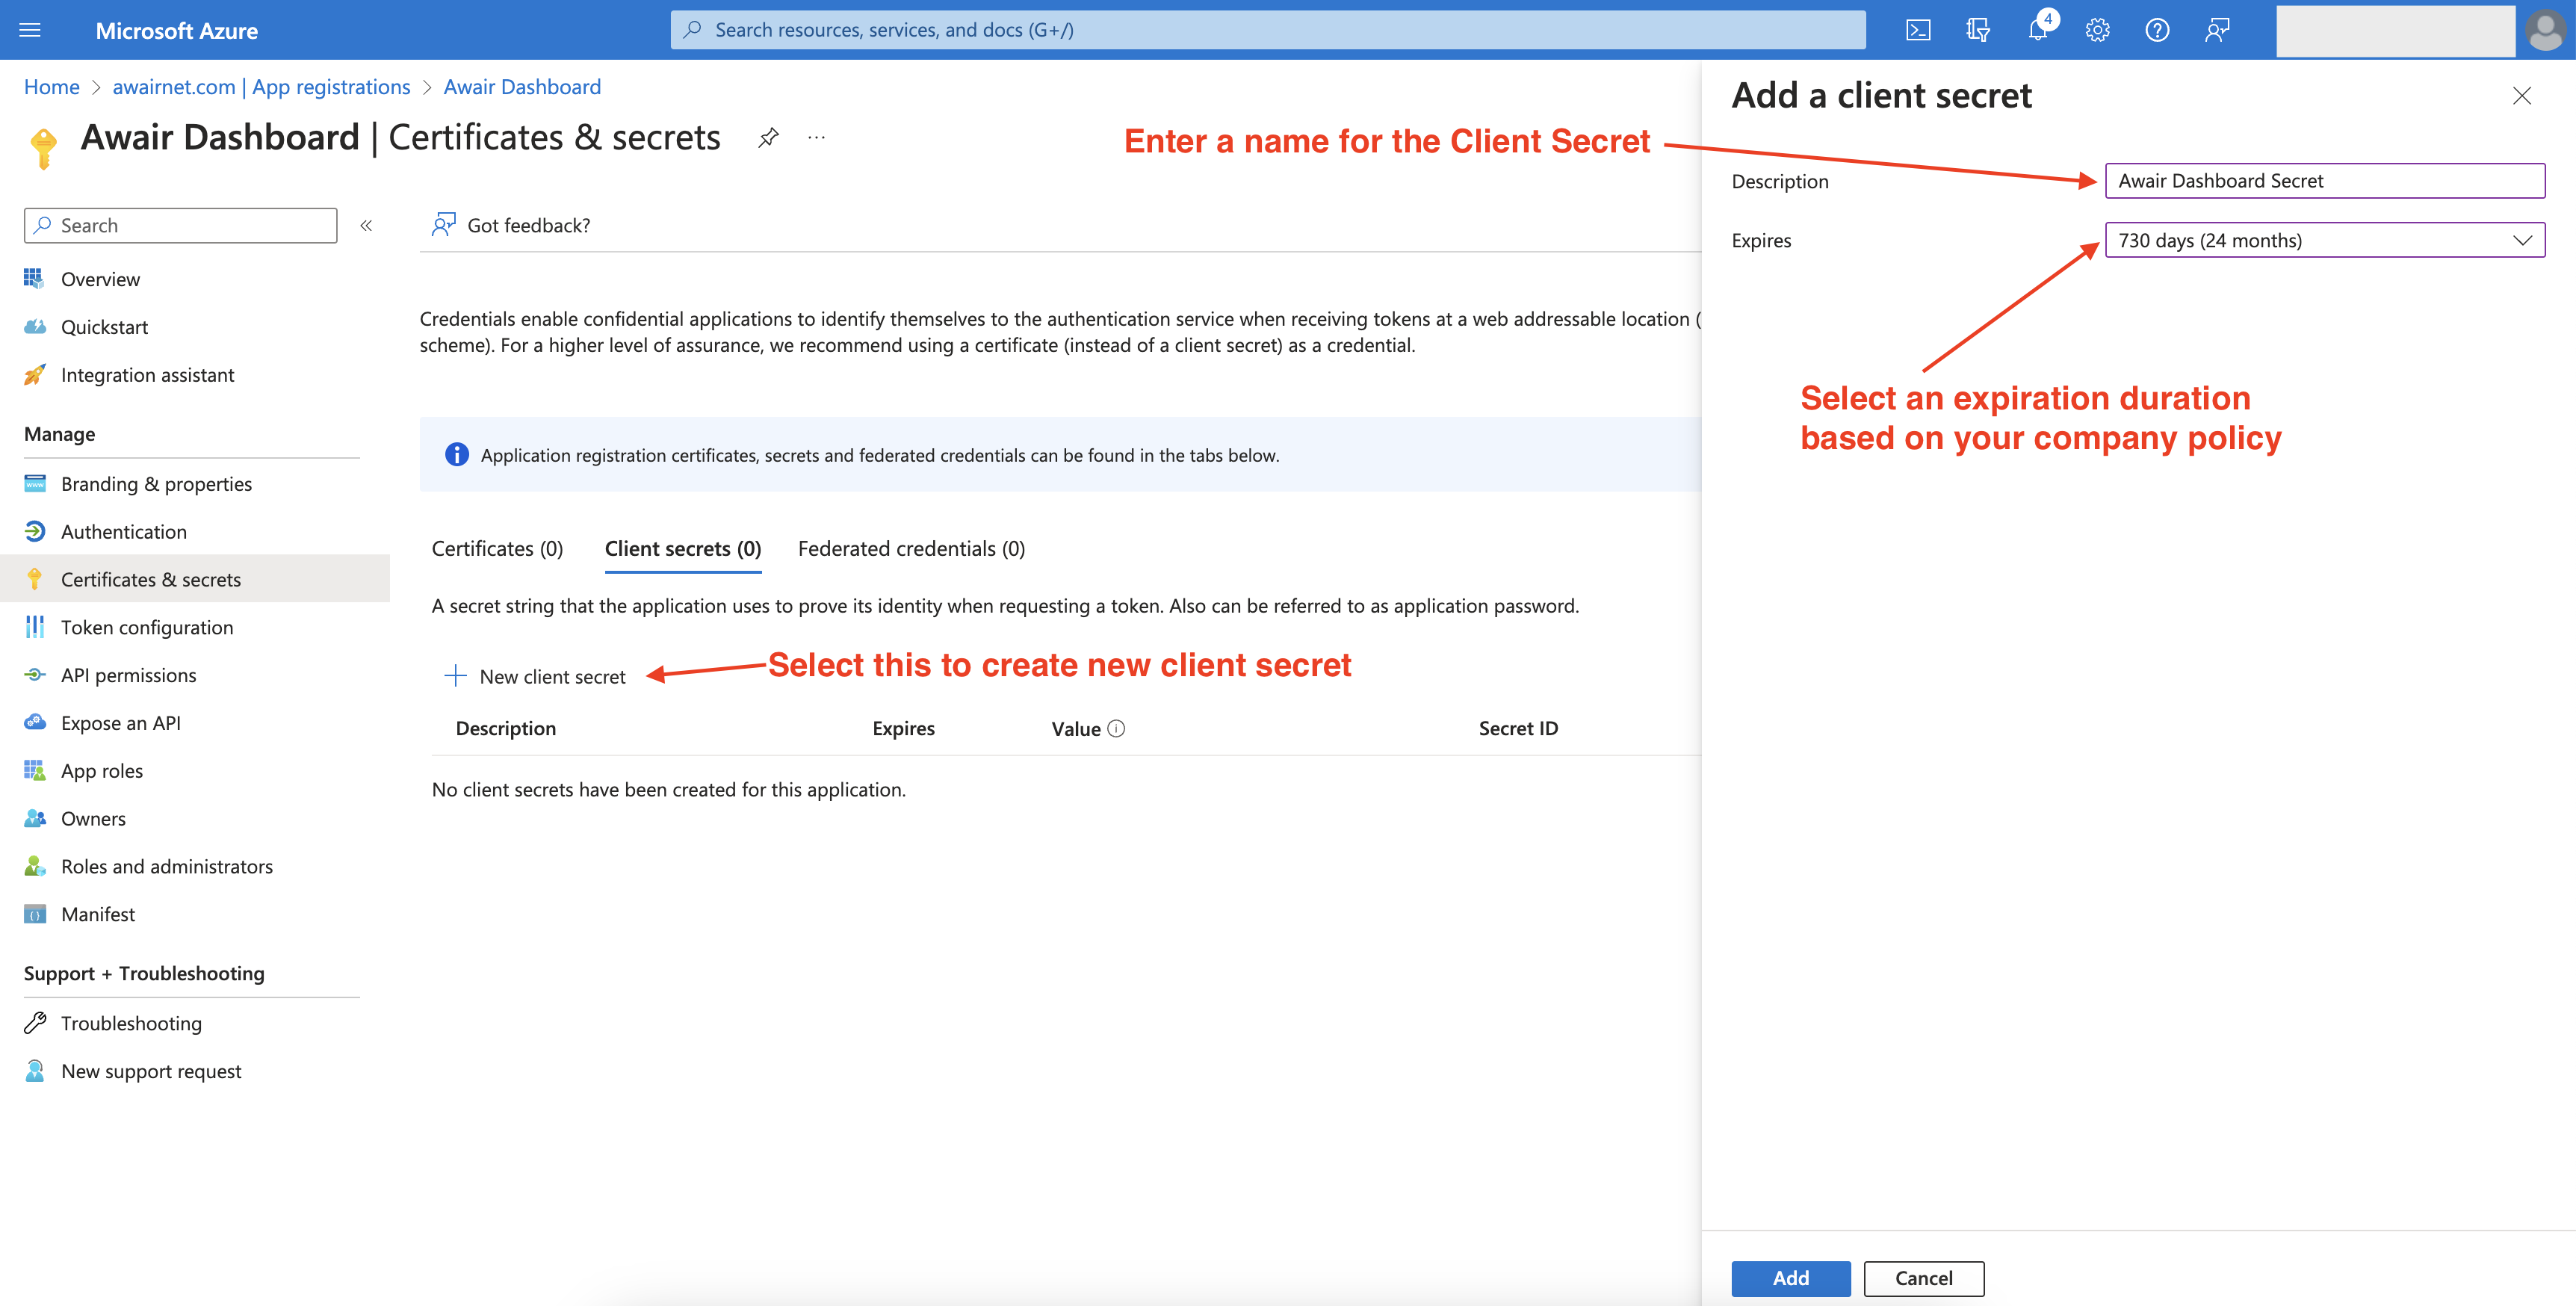Open awairnet.com App registrations breadcrumb

tap(261, 87)
